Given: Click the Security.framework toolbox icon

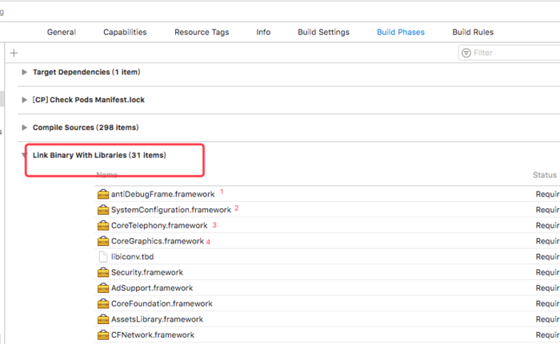Looking at the screenshot, I should pyautogui.click(x=102, y=272).
